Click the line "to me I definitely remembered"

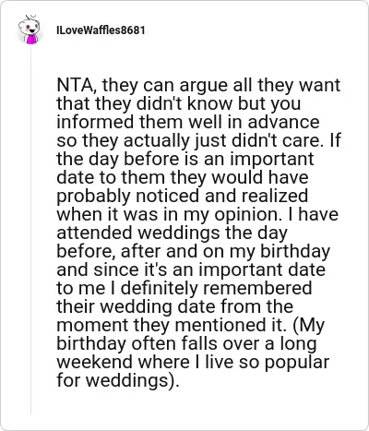pyautogui.click(x=184, y=288)
